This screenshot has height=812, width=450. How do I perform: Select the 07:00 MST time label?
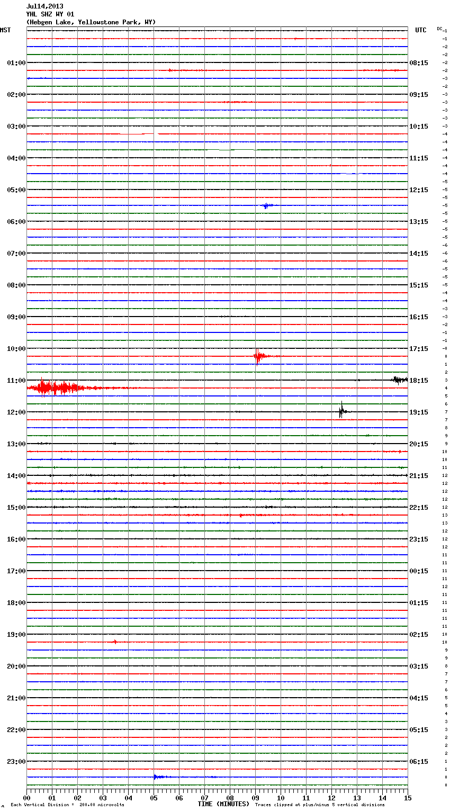tap(16, 254)
